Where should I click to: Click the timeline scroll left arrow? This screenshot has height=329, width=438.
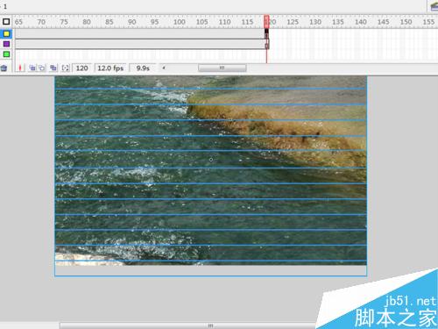click(x=164, y=68)
